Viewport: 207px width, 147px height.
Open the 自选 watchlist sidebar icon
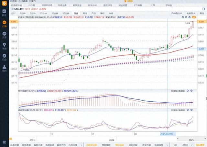pyautogui.click(x=4, y=13)
